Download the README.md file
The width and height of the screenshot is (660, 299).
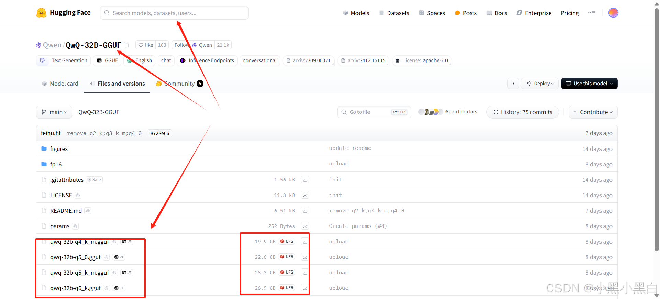point(305,210)
